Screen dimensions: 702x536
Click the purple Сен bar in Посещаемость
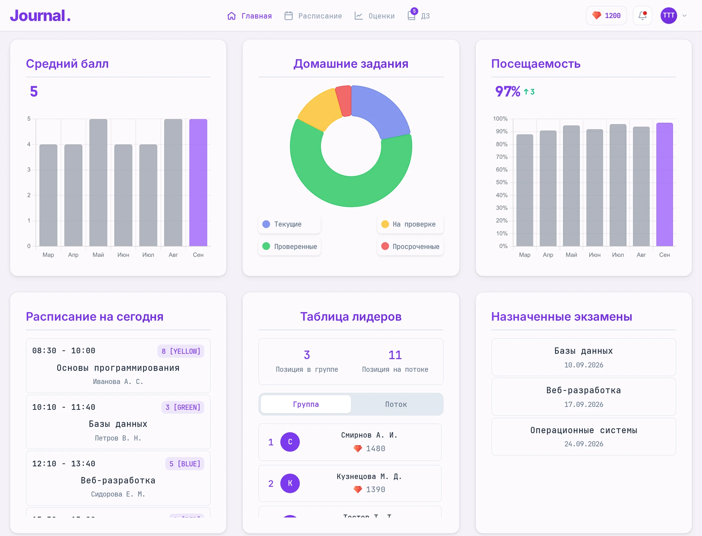[x=665, y=184]
